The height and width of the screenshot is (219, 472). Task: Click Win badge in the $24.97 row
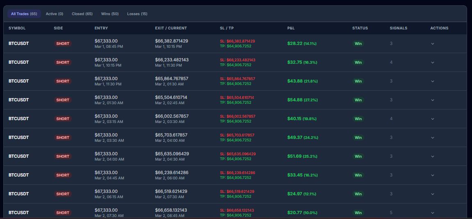click(358, 194)
